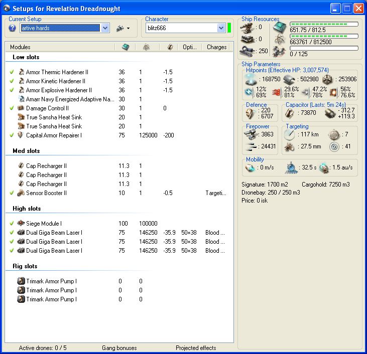Click the powergrid usage progress bar
The height and width of the screenshot is (354, 367).
tap(324, 36)
